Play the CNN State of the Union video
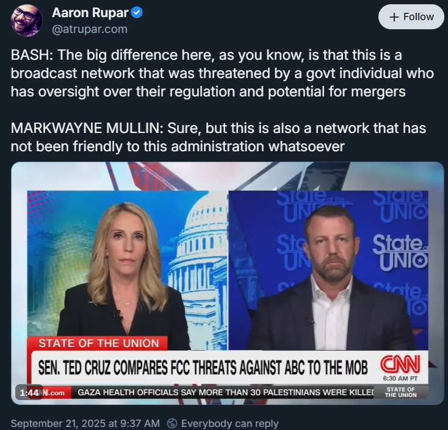 pos(228,283)
